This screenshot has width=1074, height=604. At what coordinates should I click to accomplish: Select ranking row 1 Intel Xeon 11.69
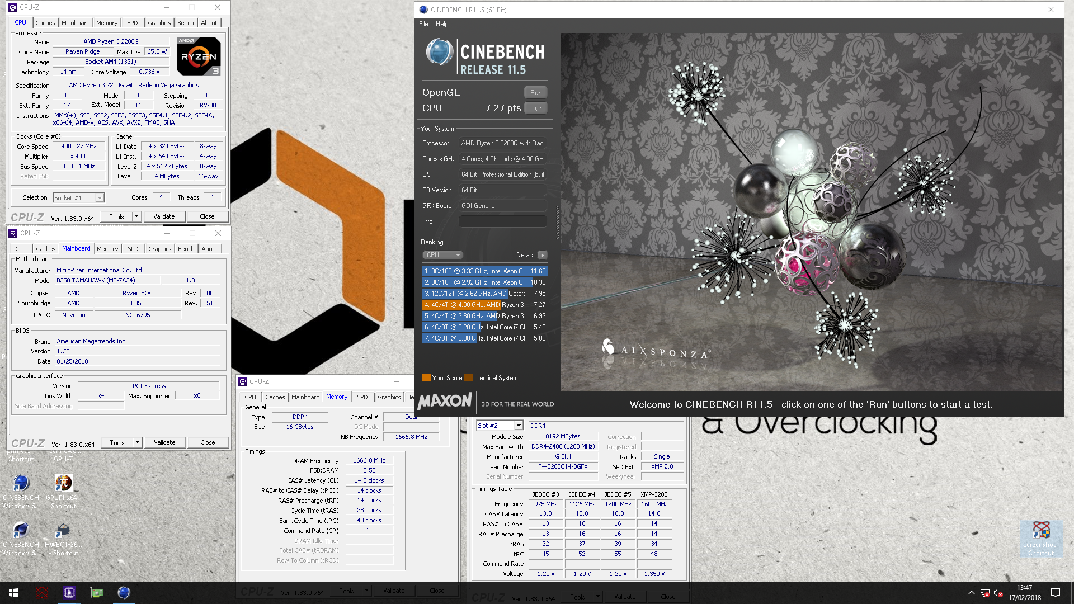click(484, 271)
